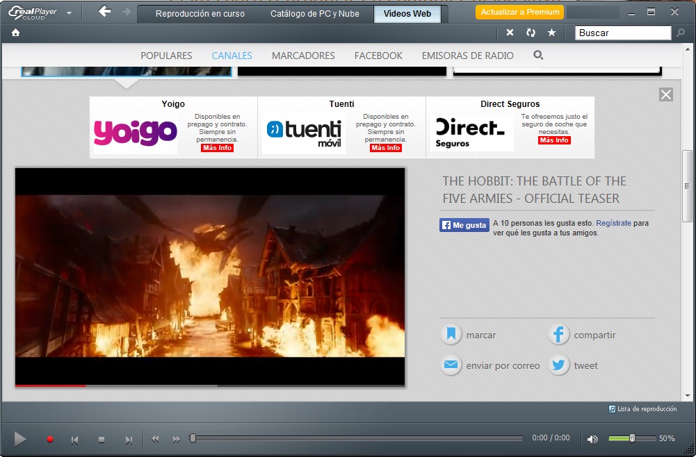This screenshot has height=457, width=696.
Task: Click Actualizar a Premium button
Action: [x=520, y=12]
